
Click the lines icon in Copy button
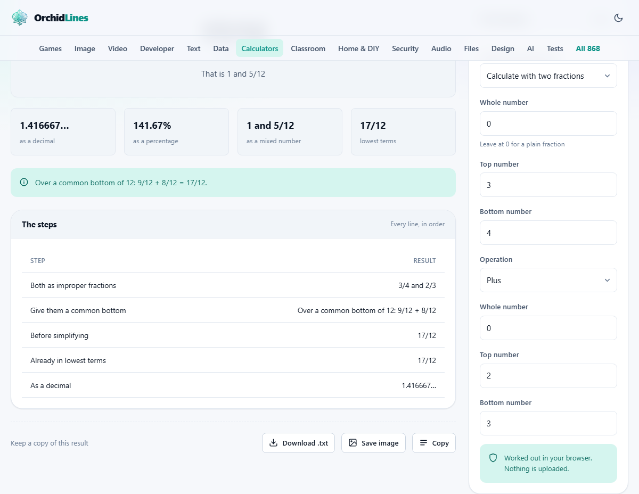[423, 443]
